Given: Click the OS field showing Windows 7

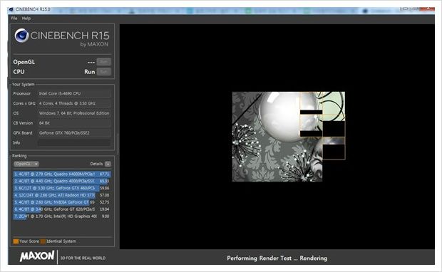Looking at the screenshot, I should (74, 113).
